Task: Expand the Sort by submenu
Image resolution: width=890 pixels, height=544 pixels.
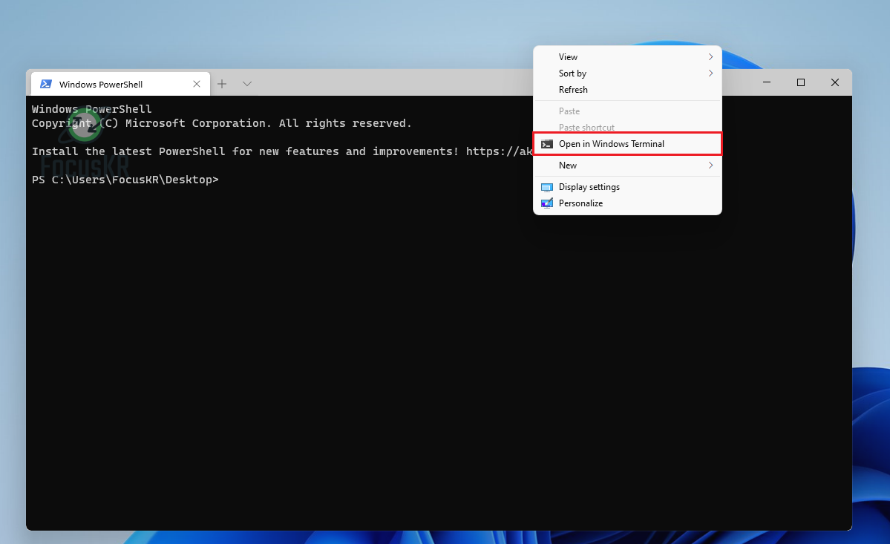Action: click(x=627, y=73)
